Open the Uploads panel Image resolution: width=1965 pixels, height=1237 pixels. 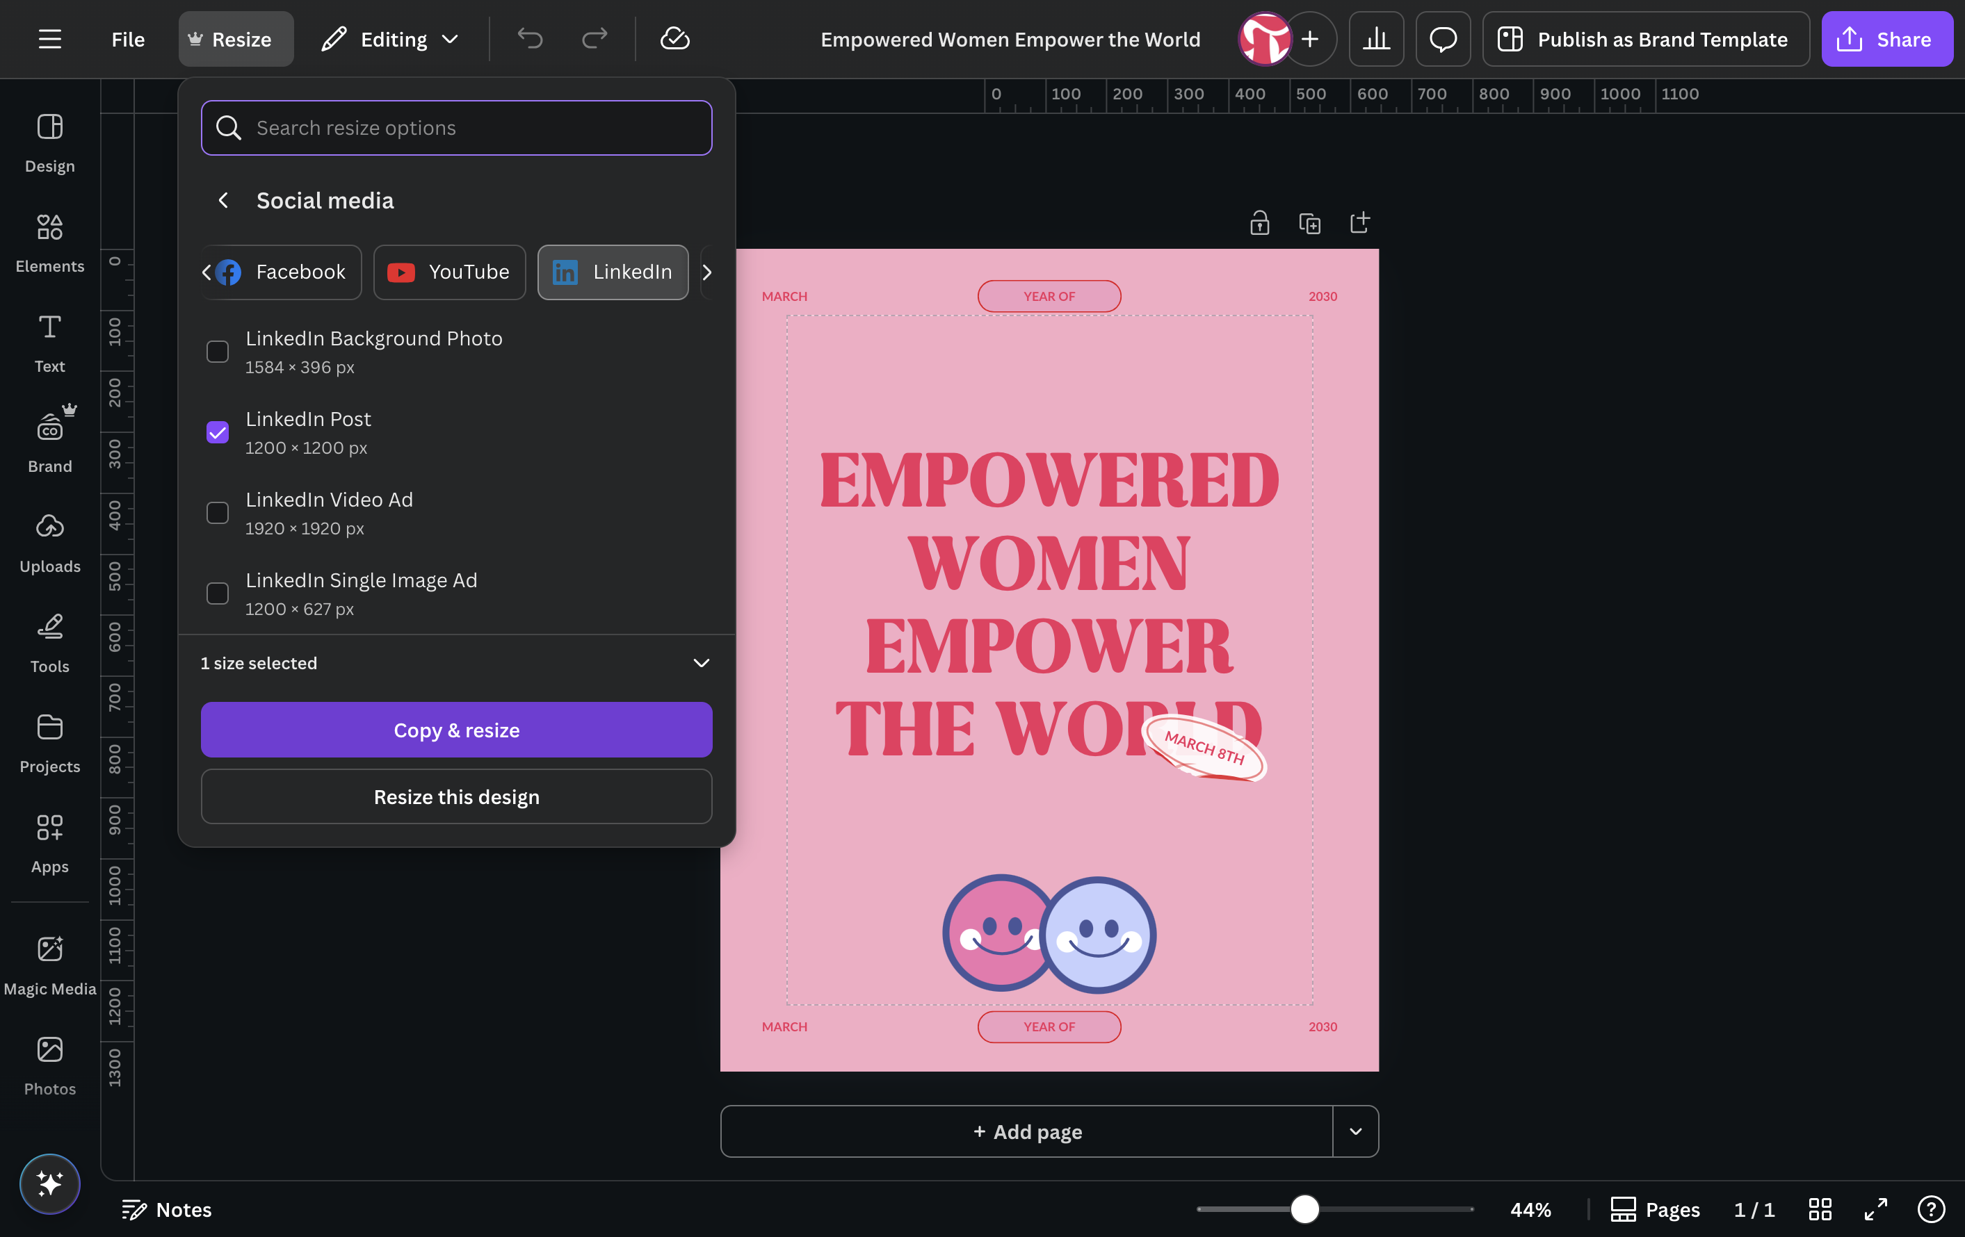(50, 543)
